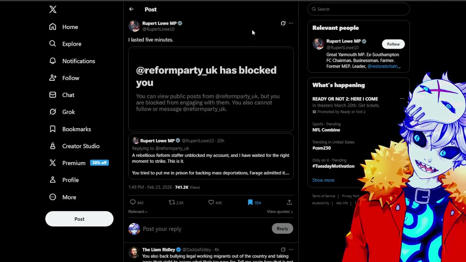Open the quoted Rupert Lowe post
This screenshot has width=466, height=262.
pyautogui.click(x=211, y=156)
